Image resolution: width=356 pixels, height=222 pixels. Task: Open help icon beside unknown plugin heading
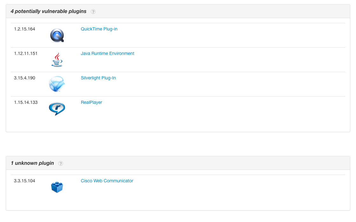[x=61, y=163]
